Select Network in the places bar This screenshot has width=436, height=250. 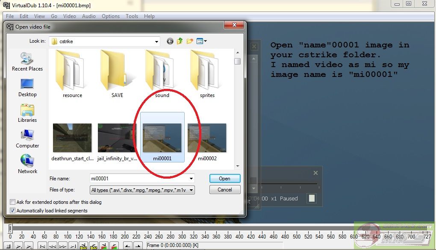point(27,164)
